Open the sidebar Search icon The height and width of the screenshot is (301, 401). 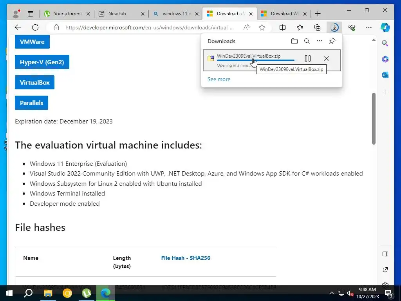coord(385,43)
